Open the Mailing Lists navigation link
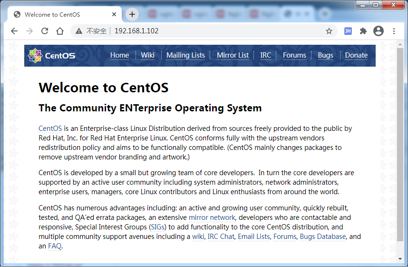This screenshot has height=267, width=408. 185,55
